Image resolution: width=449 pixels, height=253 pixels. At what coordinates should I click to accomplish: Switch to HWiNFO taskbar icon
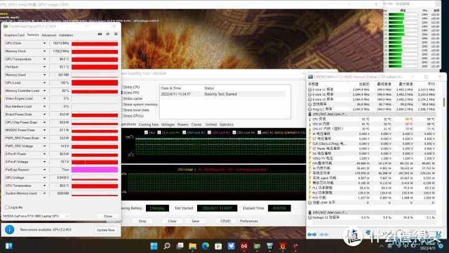[x=270, y=246]
